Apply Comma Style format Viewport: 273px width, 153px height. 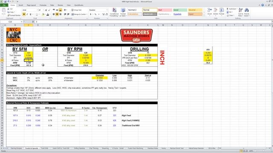point(99,14)
